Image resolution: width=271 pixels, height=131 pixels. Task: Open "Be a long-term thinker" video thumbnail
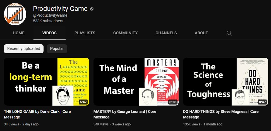[x=47, y=81]
